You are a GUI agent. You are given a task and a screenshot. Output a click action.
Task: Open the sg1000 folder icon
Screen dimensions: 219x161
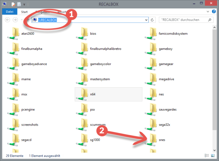point(82,140)
